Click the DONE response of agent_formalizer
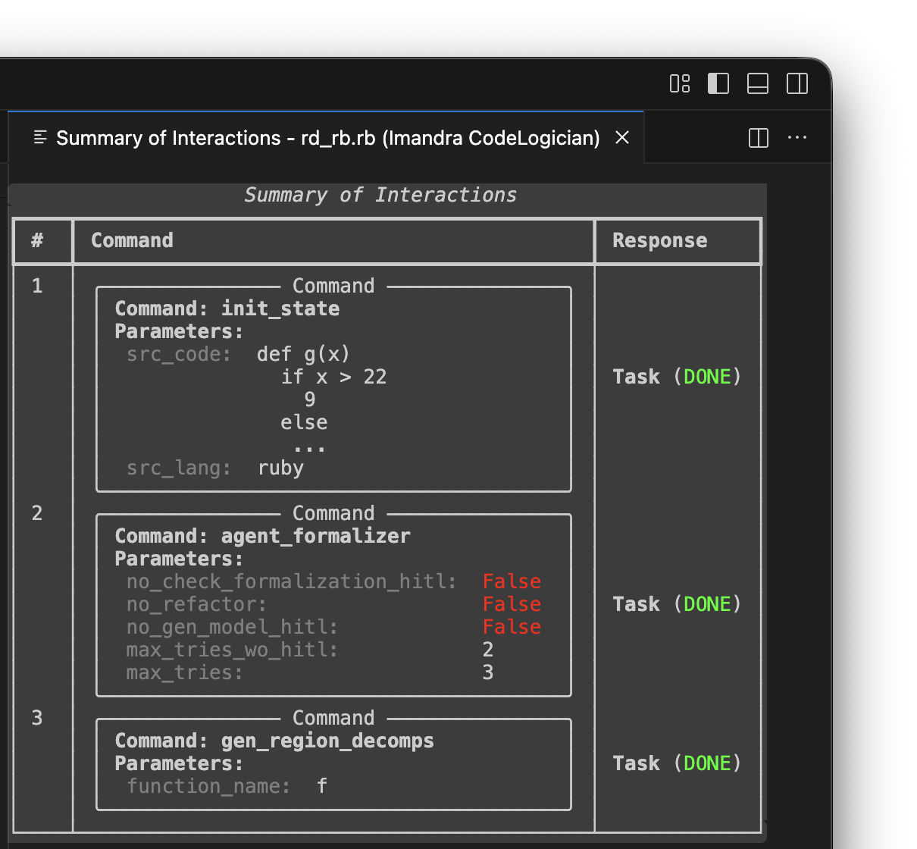 [707, 604]
